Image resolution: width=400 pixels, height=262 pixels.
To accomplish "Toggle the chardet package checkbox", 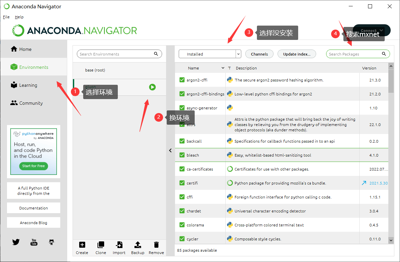I will click(182, 211).
